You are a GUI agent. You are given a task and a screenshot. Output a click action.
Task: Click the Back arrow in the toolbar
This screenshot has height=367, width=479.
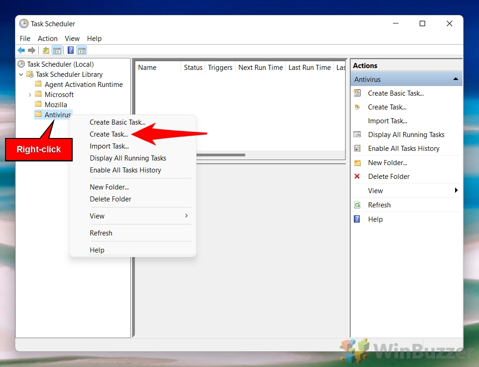21,51
